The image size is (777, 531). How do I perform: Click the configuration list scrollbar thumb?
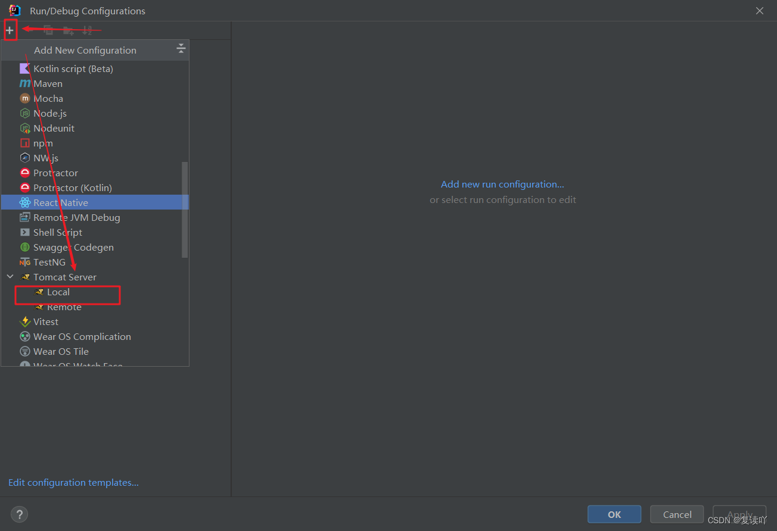(185, 210)
